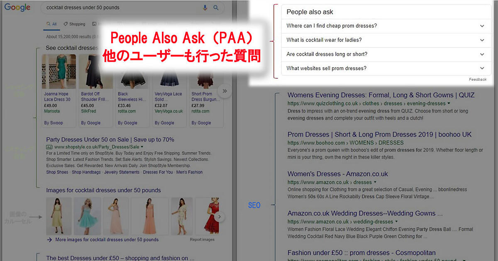Click the image carousel next arrow
The image size is (498, 261).
(220, 216)
